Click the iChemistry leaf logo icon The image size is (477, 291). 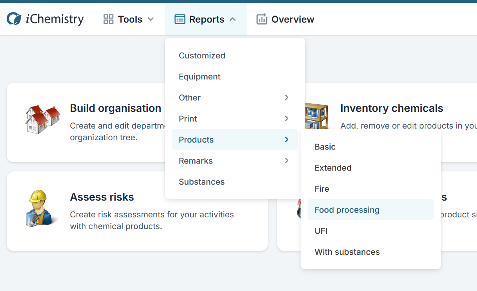tap(14, 19)
